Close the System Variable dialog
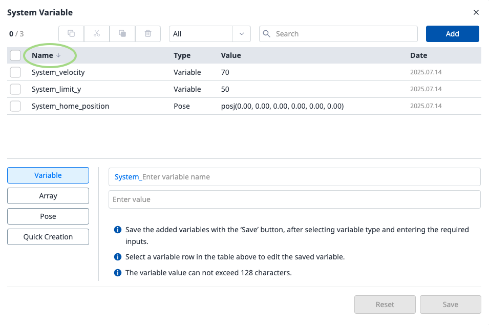Screen dimensions: 489x325 476,12
